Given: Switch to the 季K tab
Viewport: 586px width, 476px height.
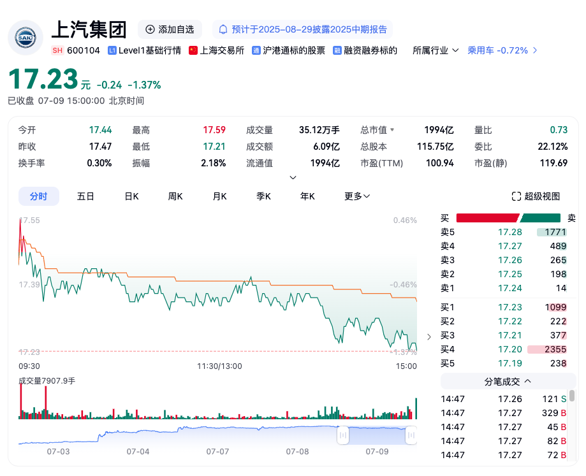Looking at the screenshot, I should 263,196.
